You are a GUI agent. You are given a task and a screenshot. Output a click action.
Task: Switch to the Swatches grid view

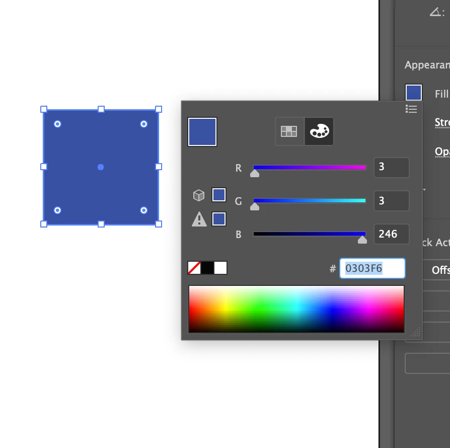[x=289, y=131]
